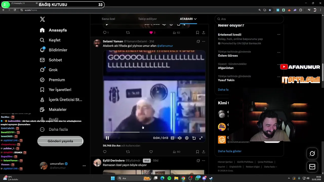Open Chrome media controls icon
The width and height of the screenshot is (324, 182).
pos(309,10)
